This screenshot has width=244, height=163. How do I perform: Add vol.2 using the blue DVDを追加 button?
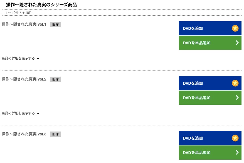tap(210, 83)
